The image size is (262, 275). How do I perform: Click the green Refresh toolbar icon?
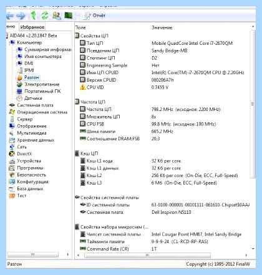coord(44,16)
